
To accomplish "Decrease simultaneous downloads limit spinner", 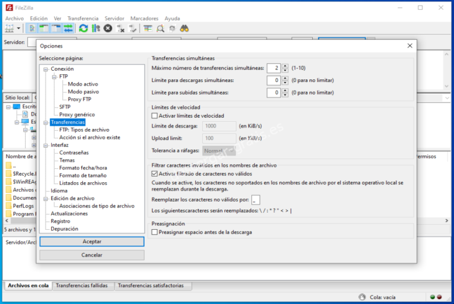I will 285,83.
